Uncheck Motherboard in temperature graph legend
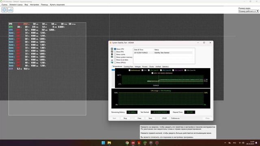 (x=130, y=70)
